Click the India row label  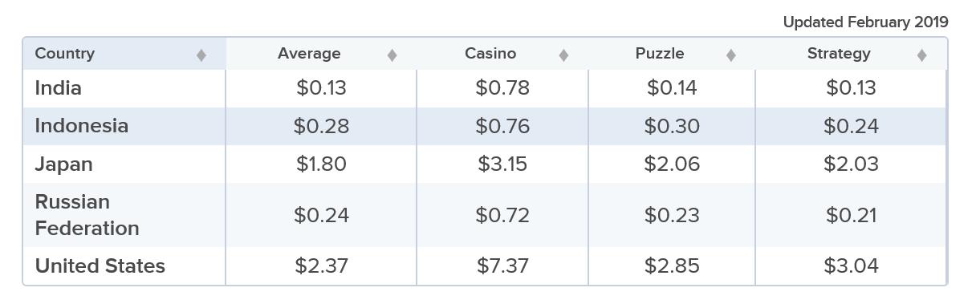coord(58,87)
